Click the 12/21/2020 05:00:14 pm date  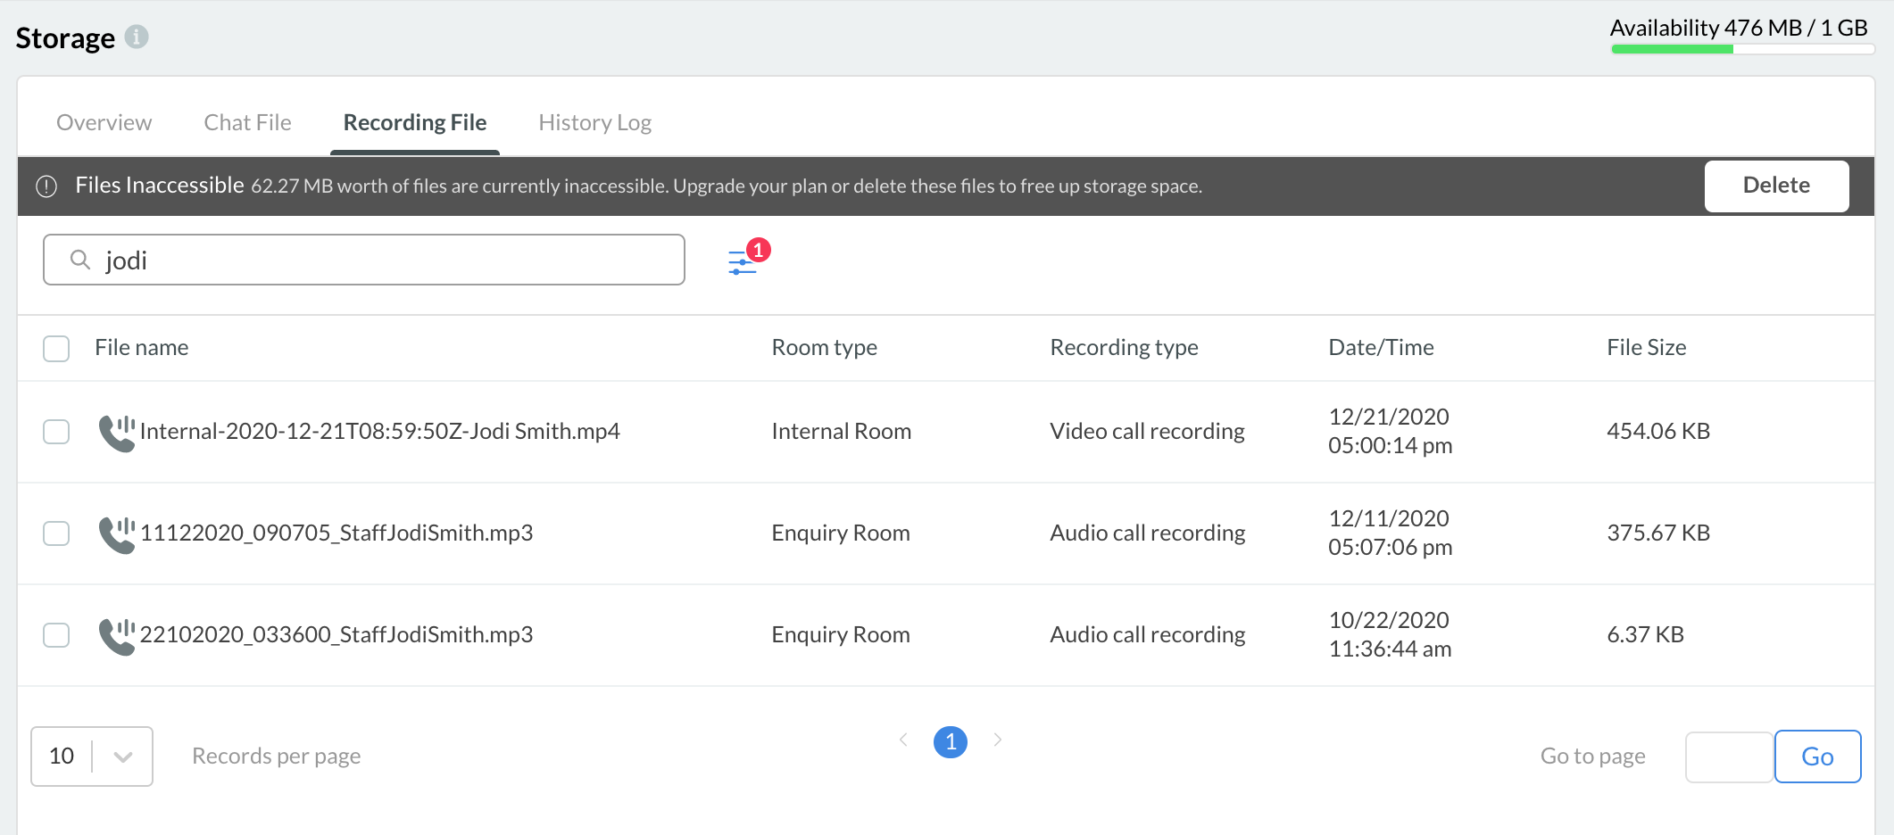point(1391,431)
